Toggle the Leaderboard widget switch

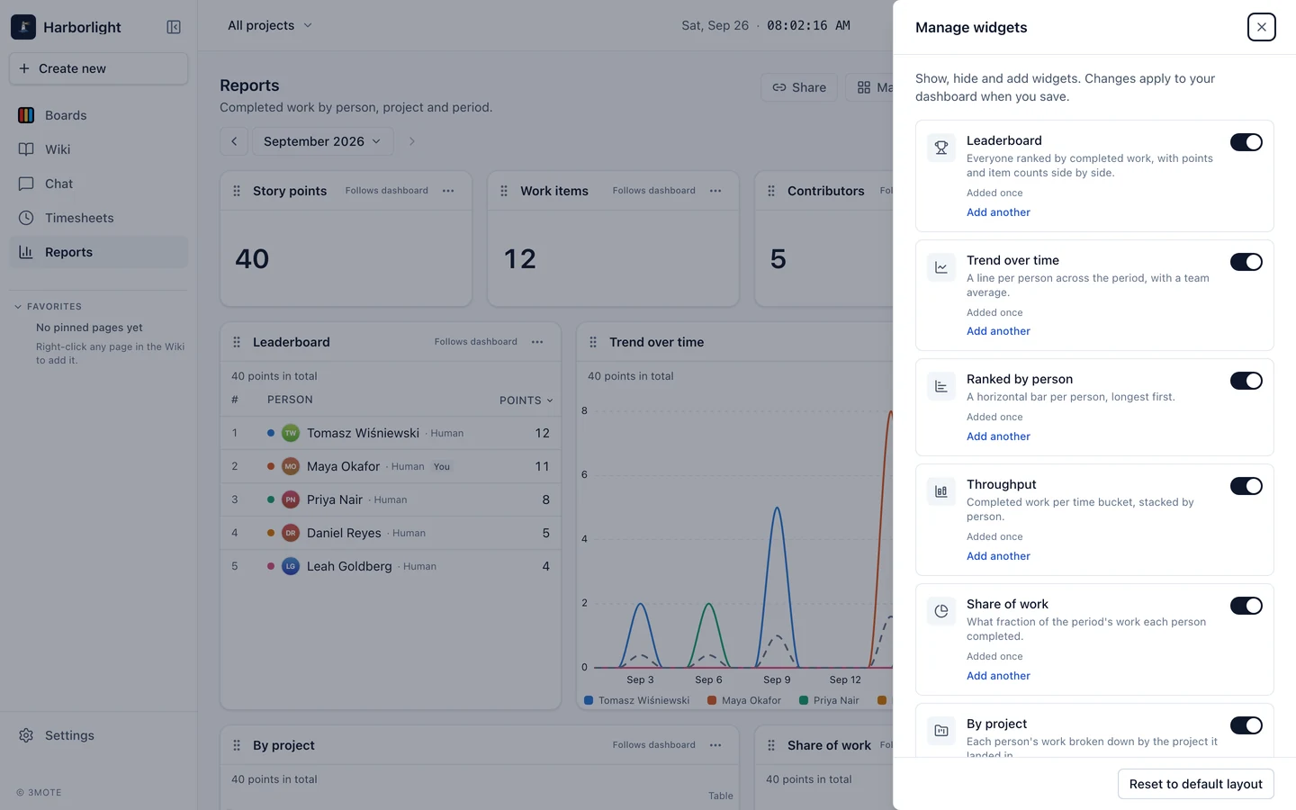click(1246, 142)
